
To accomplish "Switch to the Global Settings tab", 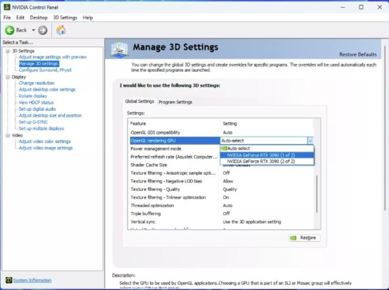I will point(139,101).
